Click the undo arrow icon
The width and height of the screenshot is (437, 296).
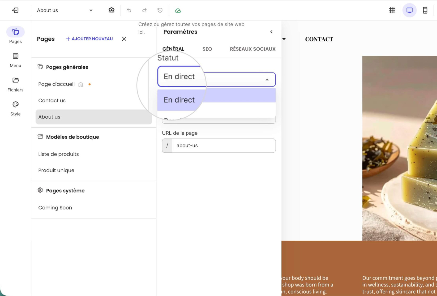point(129,10)
